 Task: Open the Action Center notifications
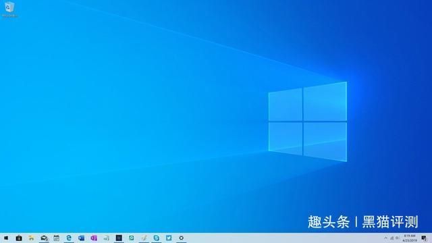(x=425, y=238)
